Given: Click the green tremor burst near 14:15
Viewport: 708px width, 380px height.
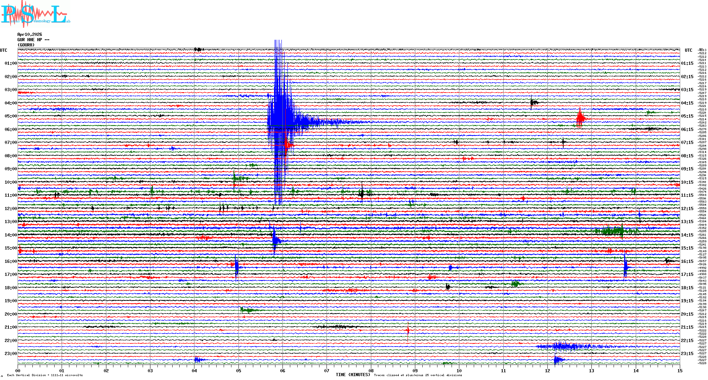Looking at the screenshot, I should (x=613, y=231).
